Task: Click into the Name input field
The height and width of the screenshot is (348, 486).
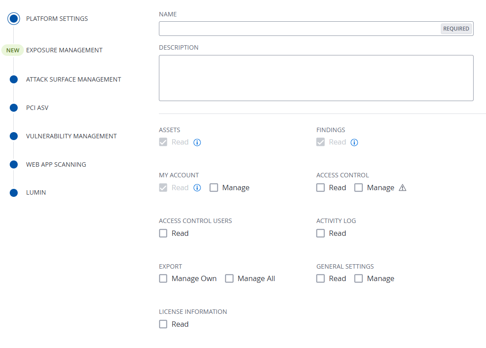Action: pos(299,29)
